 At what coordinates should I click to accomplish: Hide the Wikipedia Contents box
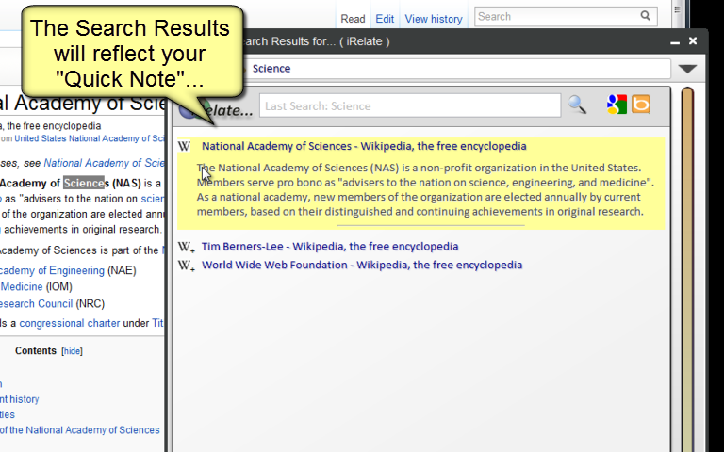point(72,351)
